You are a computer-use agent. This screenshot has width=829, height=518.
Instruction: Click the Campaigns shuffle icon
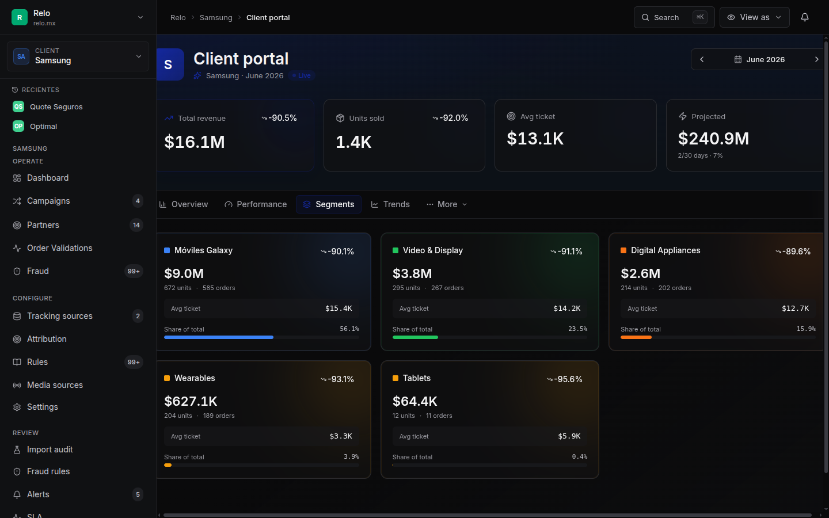pos(17,201)
